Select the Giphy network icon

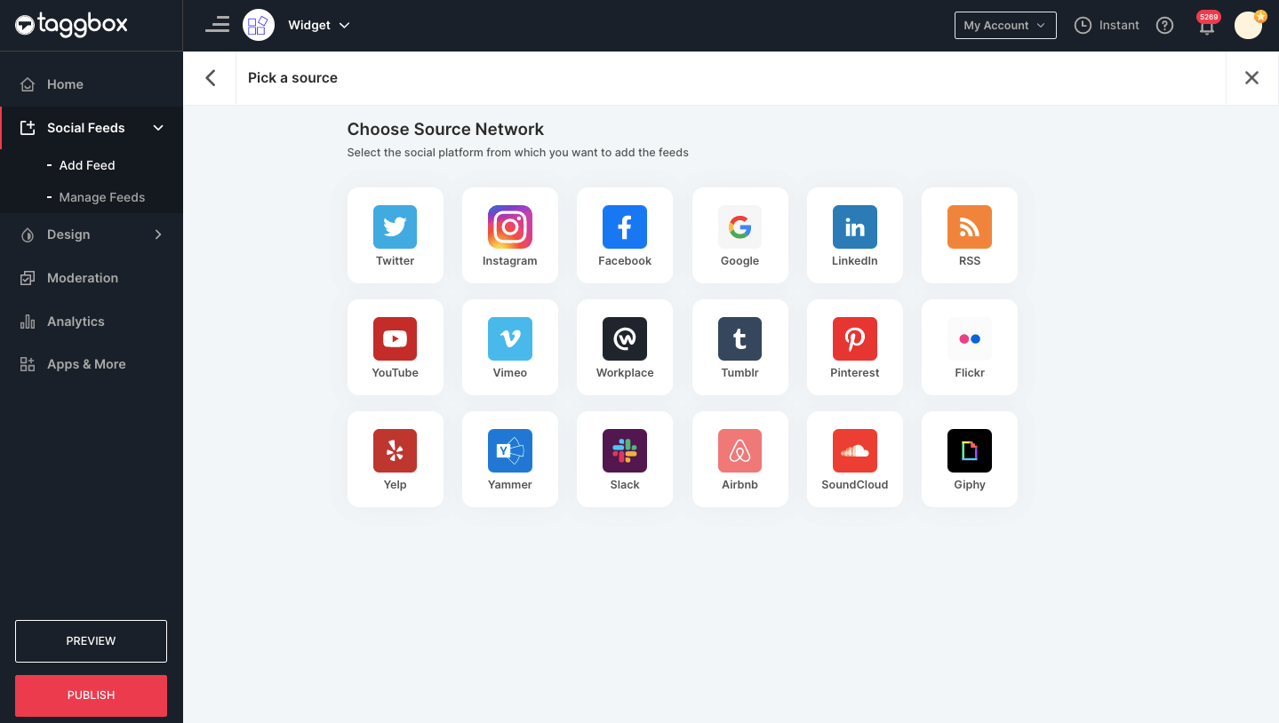point(969,458)
